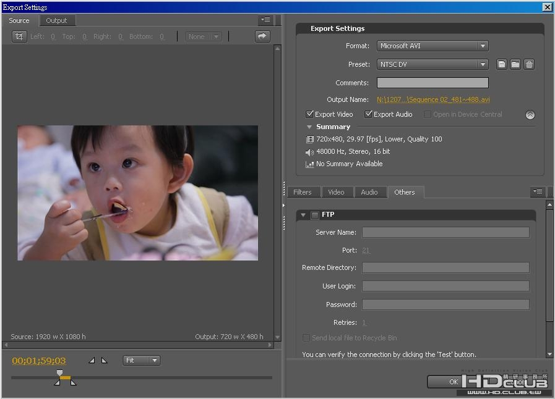Click the Server Name input field
Viewport: 555px width, 399px height.
click(x=445, y=232)
